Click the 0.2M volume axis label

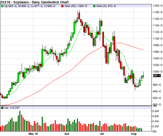tap(155, 126)
